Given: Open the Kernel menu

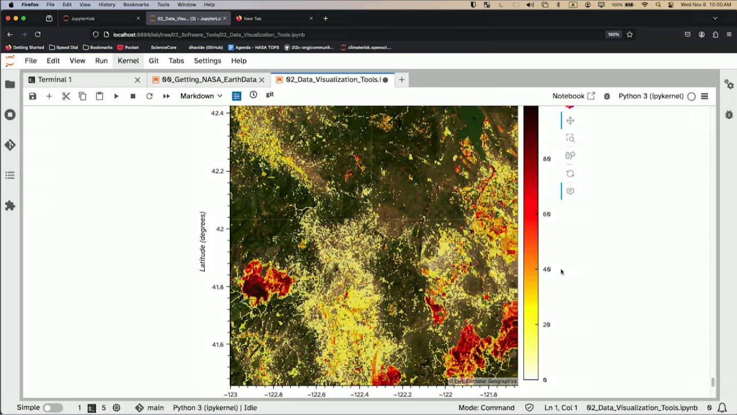Looking at the screenshot, I should 128,61.
